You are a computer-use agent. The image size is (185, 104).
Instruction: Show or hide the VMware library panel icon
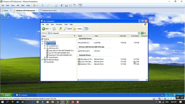tap(62, 5)
